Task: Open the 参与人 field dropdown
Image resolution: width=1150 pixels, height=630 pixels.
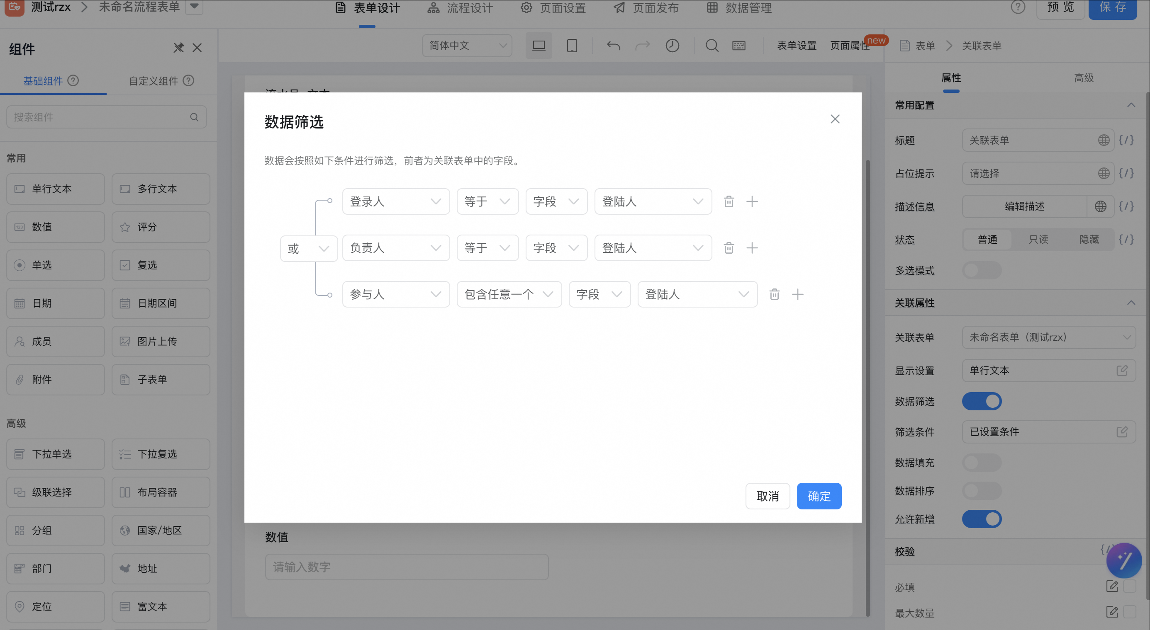Action: pos(396,294)
